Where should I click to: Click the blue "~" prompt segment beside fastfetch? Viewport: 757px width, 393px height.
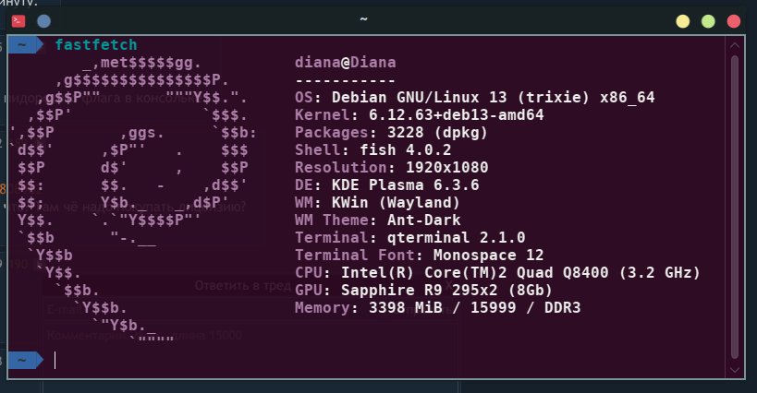(x=22, y=44)
